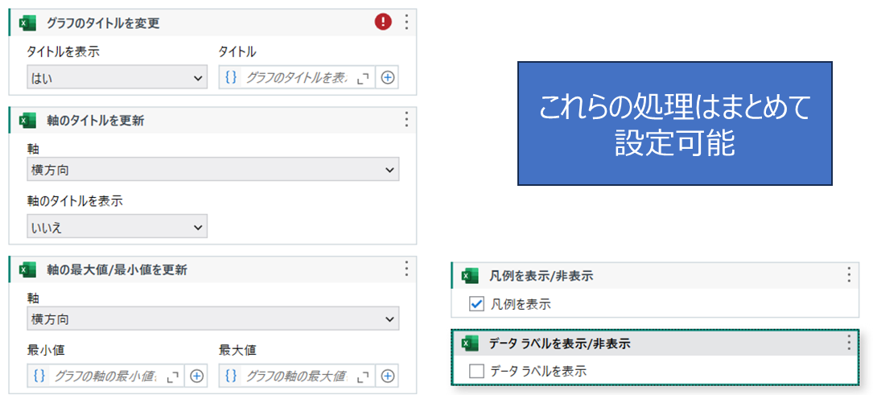Viewport: 873px width, 395px height.
Task: Open the three-dot menu of 凡例を表示/非表示
Action: (849, 275)
